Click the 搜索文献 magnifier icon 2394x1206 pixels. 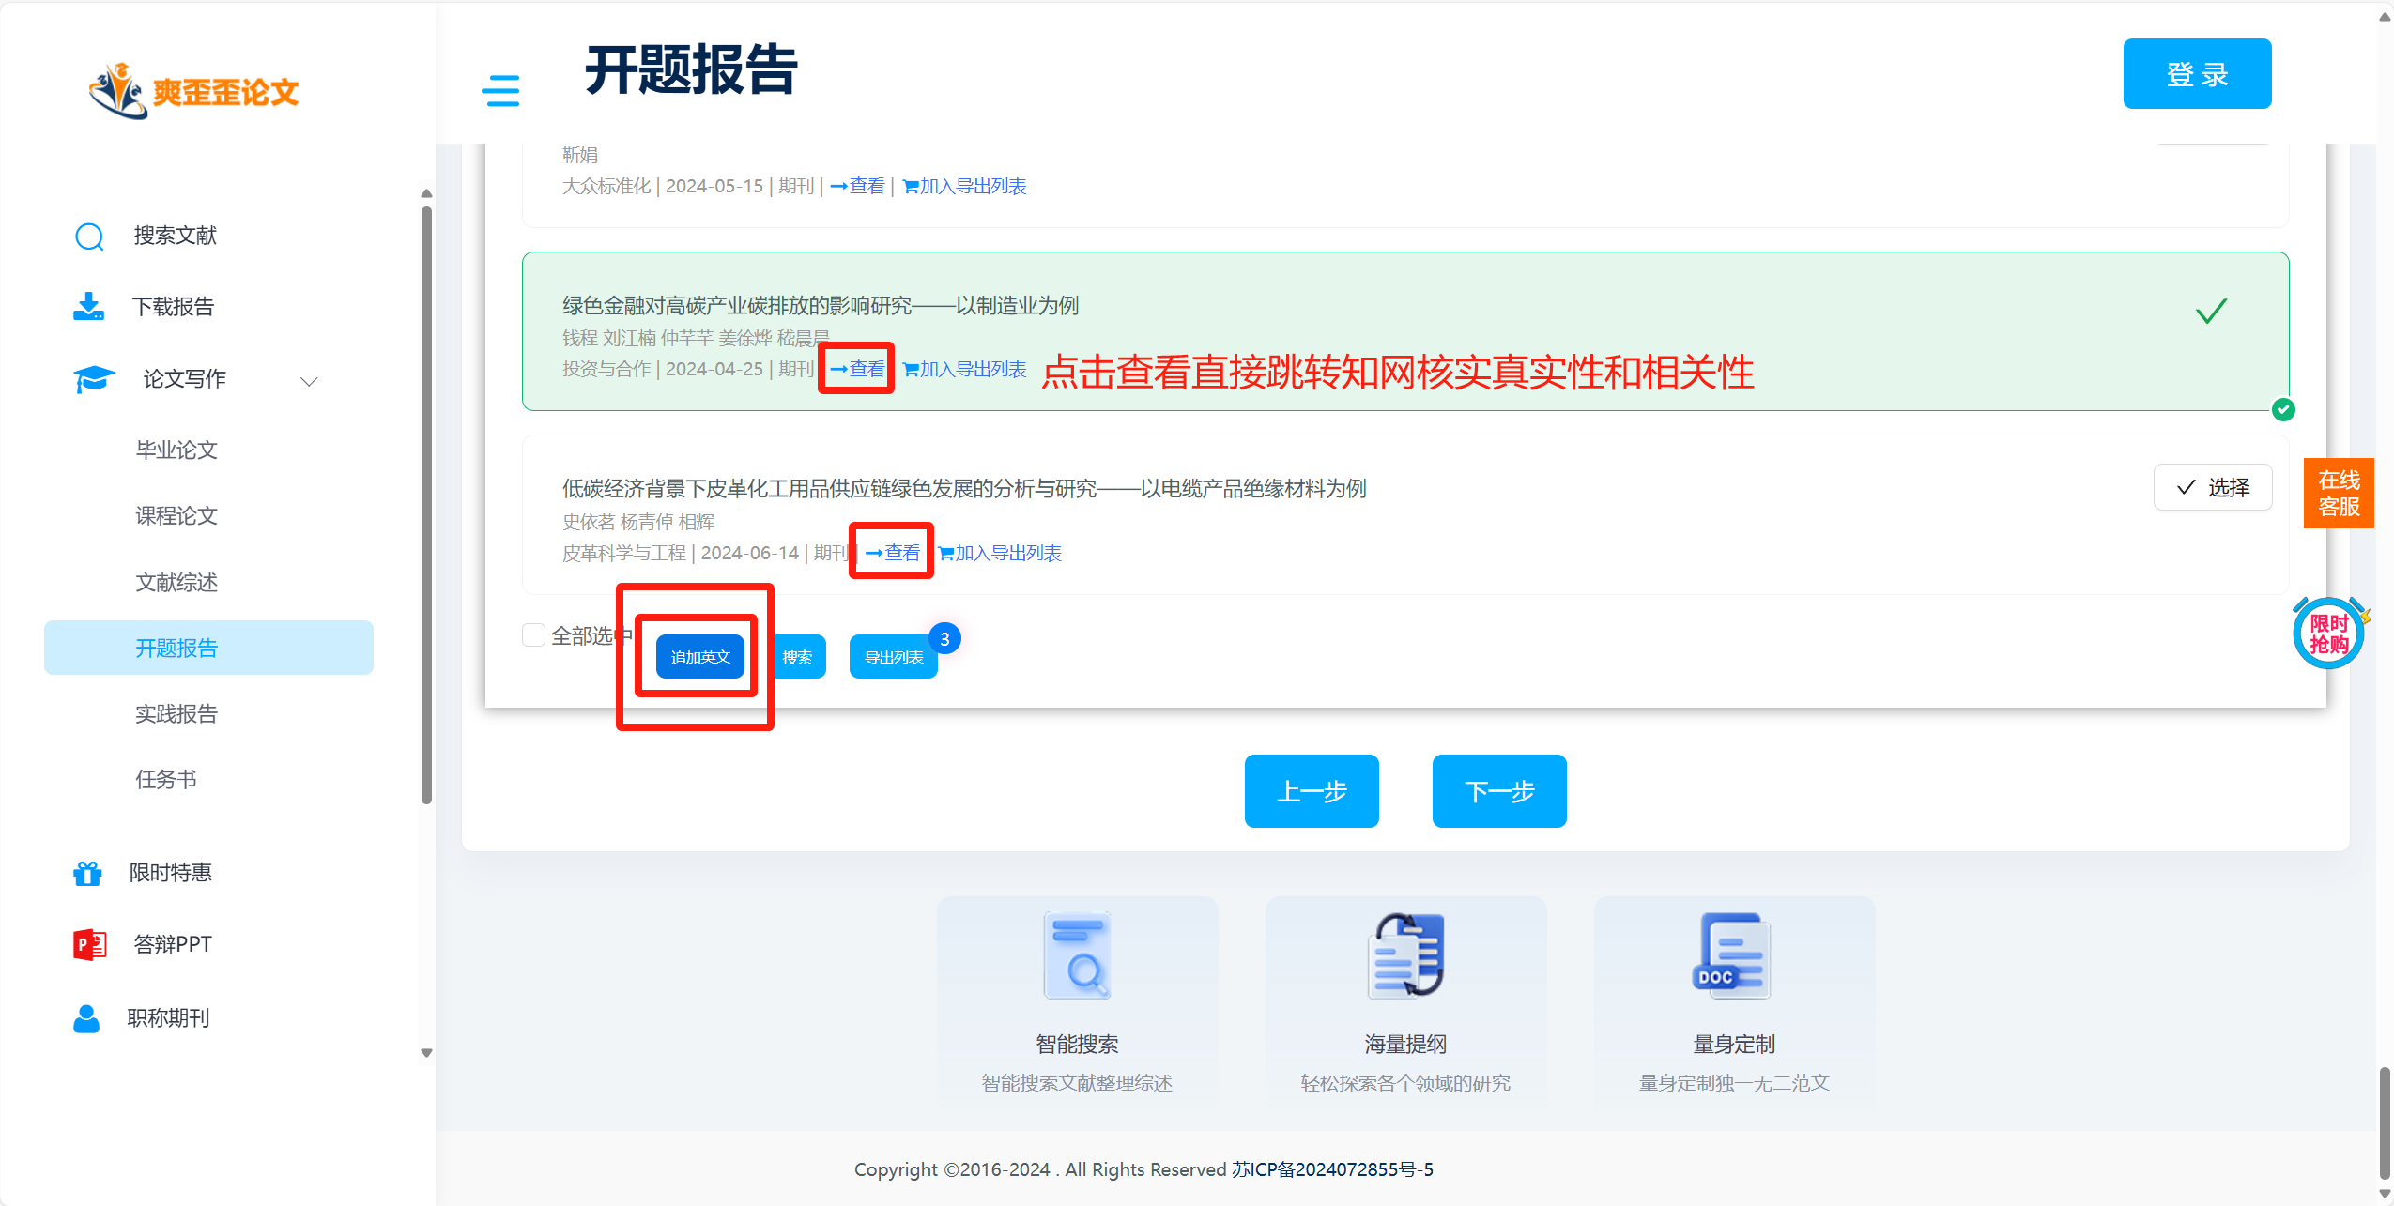(89, 237)
